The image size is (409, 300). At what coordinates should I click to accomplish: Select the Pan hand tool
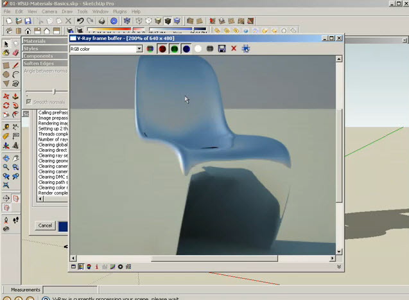(x=15, y=158)
